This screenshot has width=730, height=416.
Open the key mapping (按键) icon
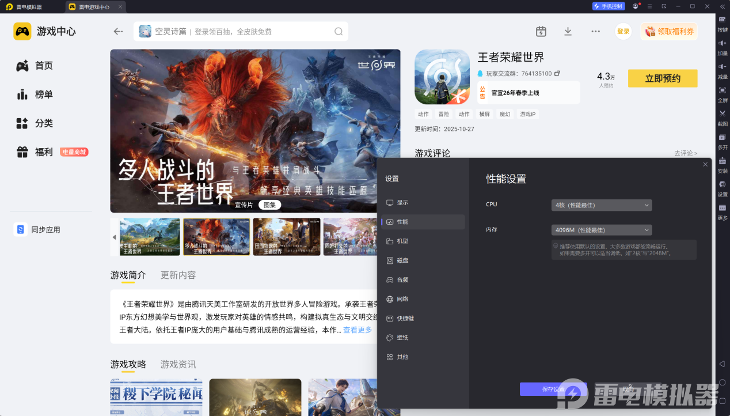[722, 20]
